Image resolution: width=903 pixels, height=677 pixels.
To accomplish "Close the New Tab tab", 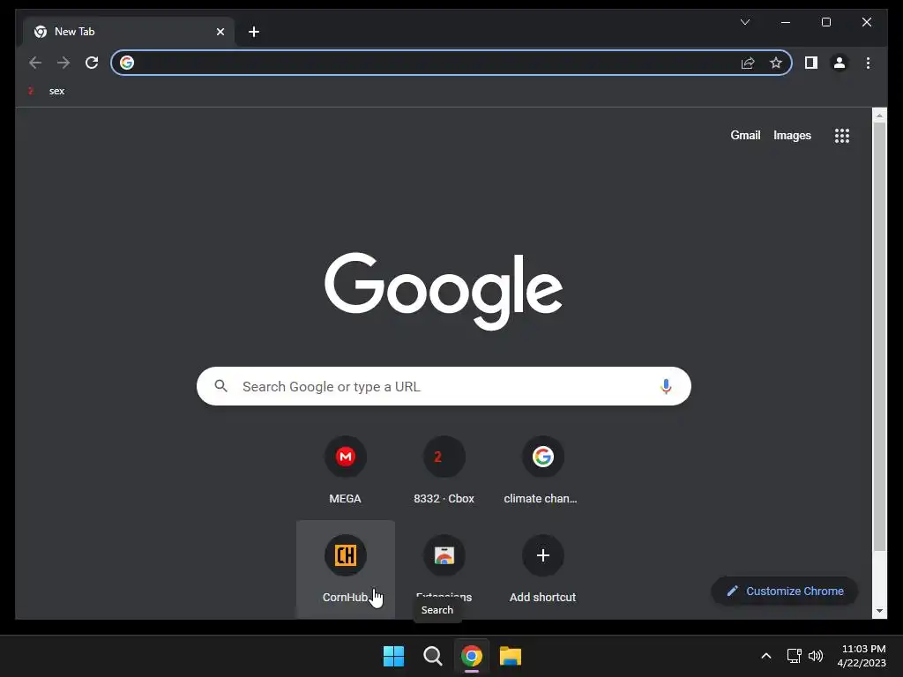I will (220, 32).
